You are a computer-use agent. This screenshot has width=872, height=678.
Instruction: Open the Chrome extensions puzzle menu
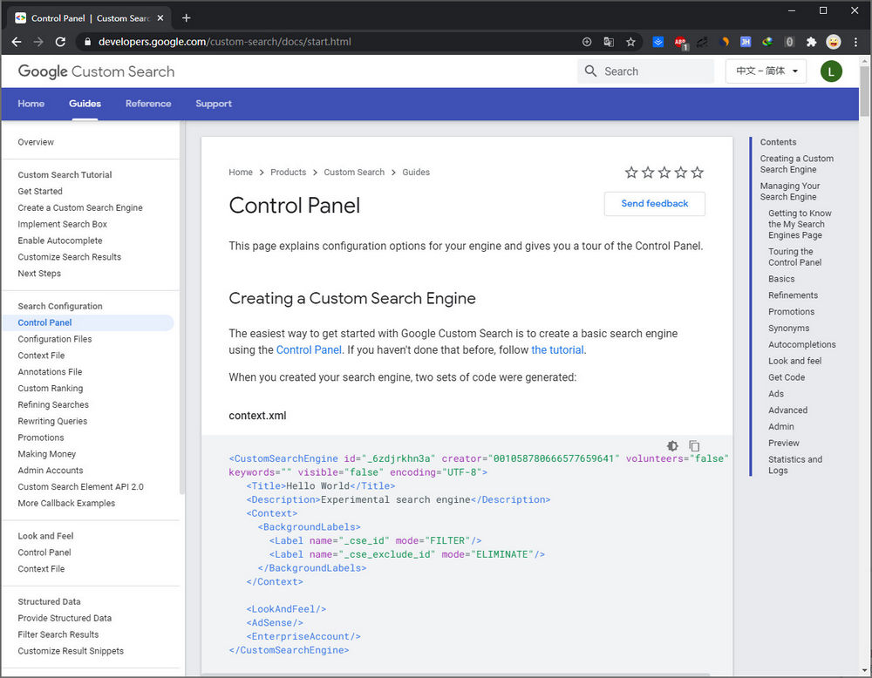click(811, 42)
